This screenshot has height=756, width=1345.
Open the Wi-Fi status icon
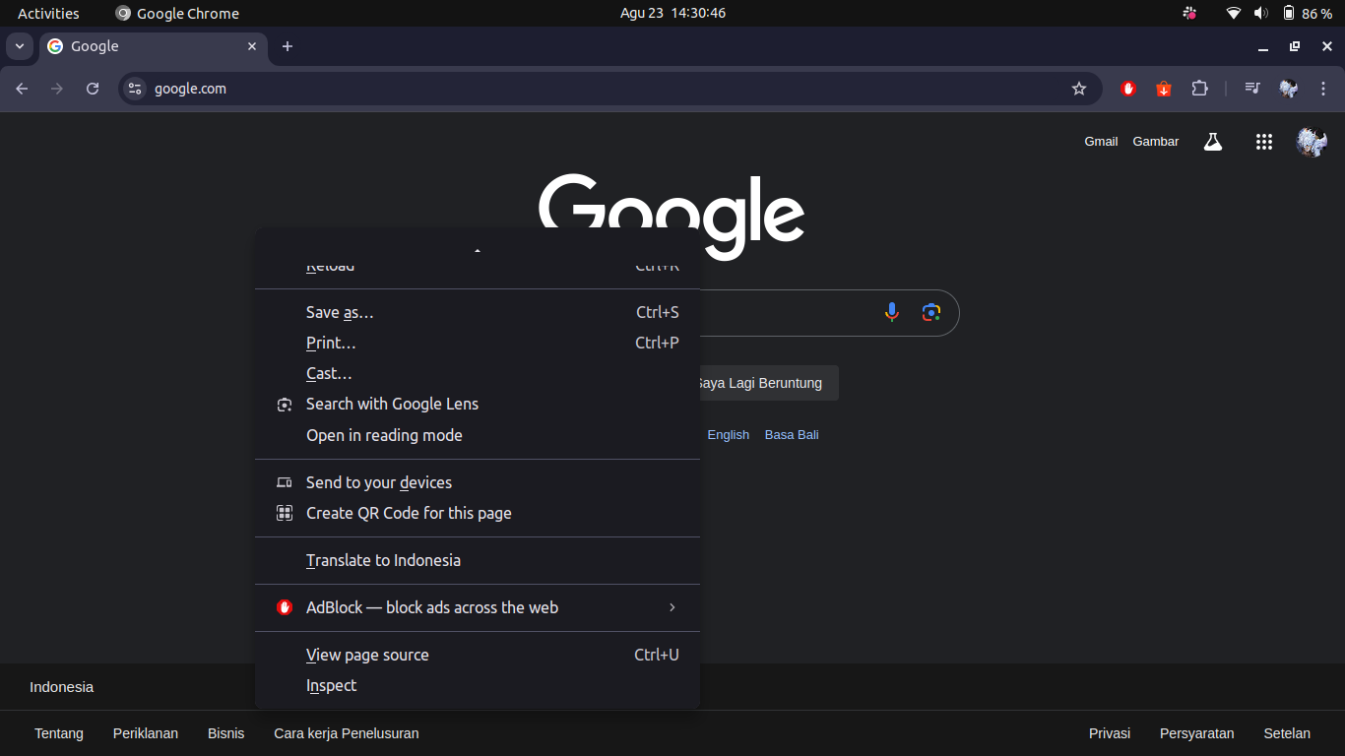click(x=1234, y=13)
